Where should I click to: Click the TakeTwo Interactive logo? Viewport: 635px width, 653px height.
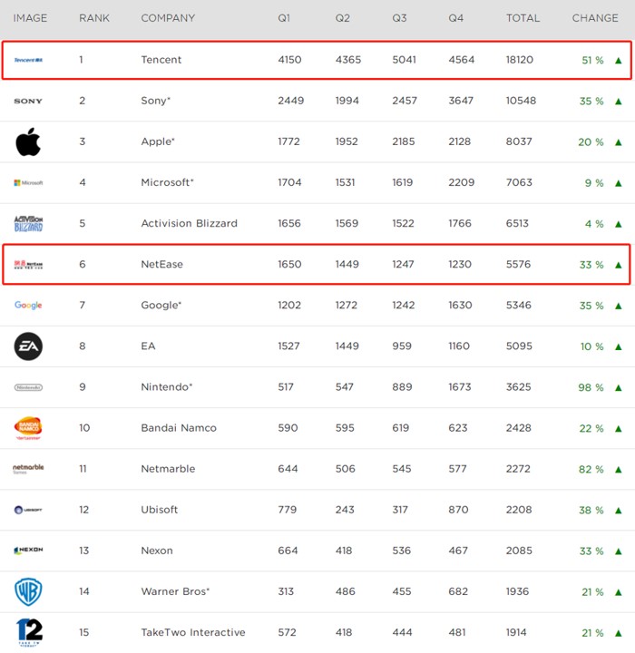point(28,632)
